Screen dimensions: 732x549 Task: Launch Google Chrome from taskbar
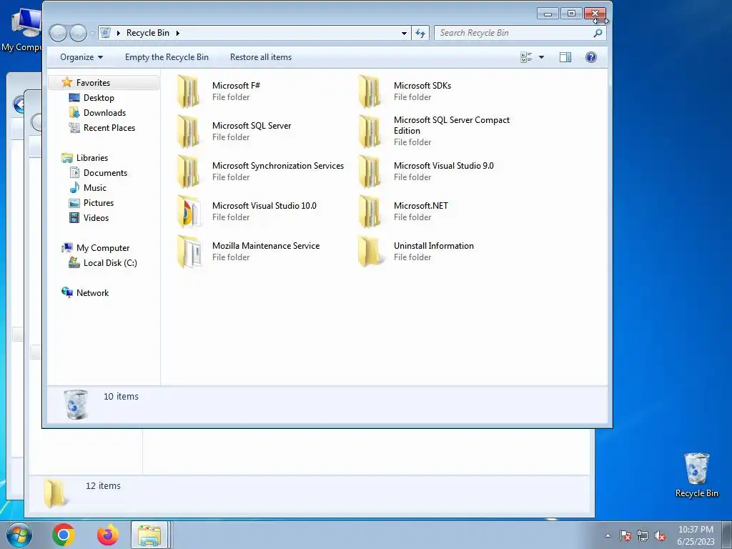(64, 535)
